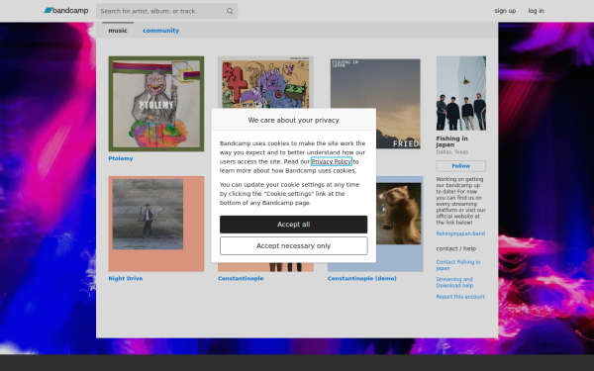The image size is (594, 371).
Task: Open the fishinginjapan.band website link
Action: (x=460, y=233)
